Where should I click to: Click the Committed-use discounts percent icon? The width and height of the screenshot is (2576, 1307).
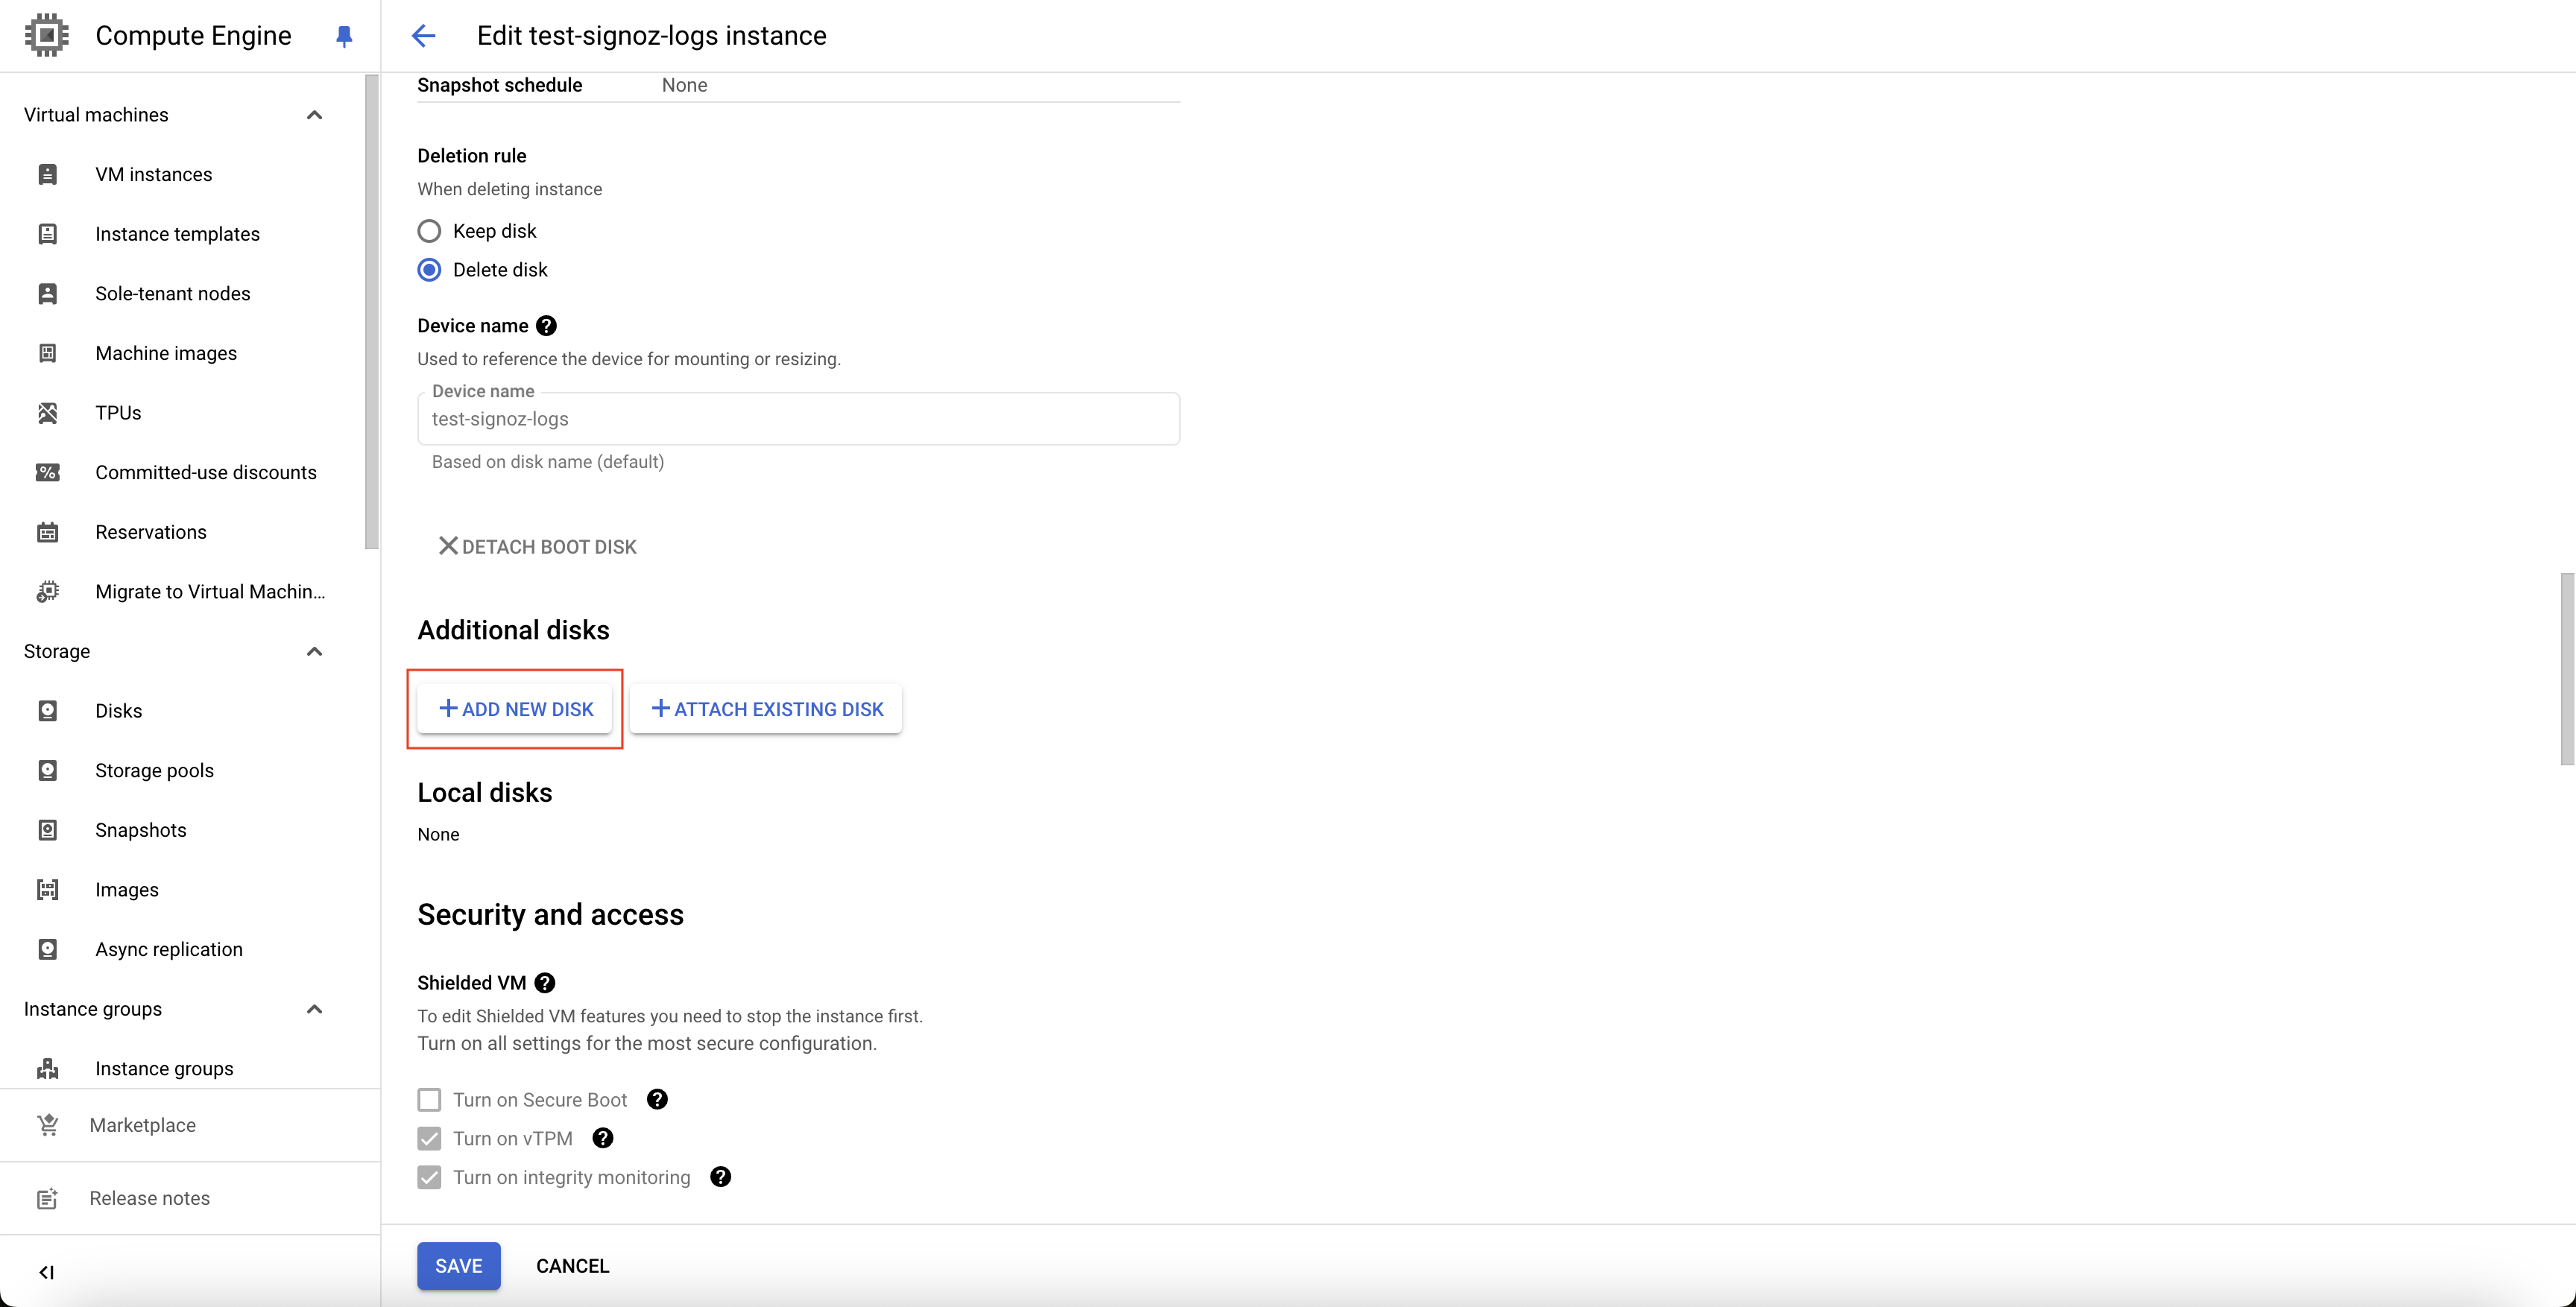pyautogui.click(x=47, y=472)
